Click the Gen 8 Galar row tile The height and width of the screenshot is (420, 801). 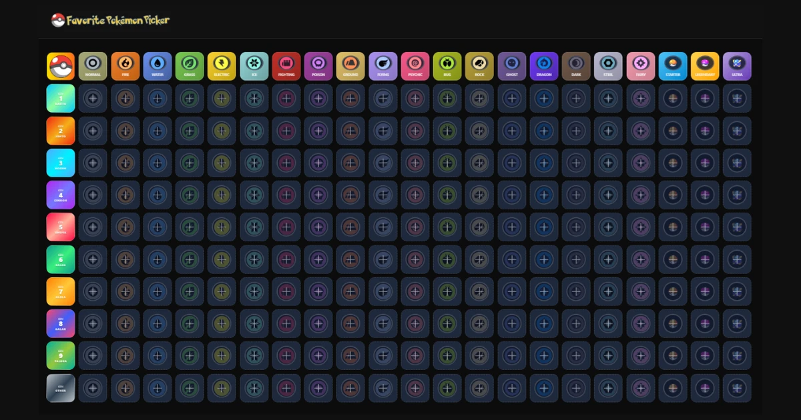click(61, 323)
